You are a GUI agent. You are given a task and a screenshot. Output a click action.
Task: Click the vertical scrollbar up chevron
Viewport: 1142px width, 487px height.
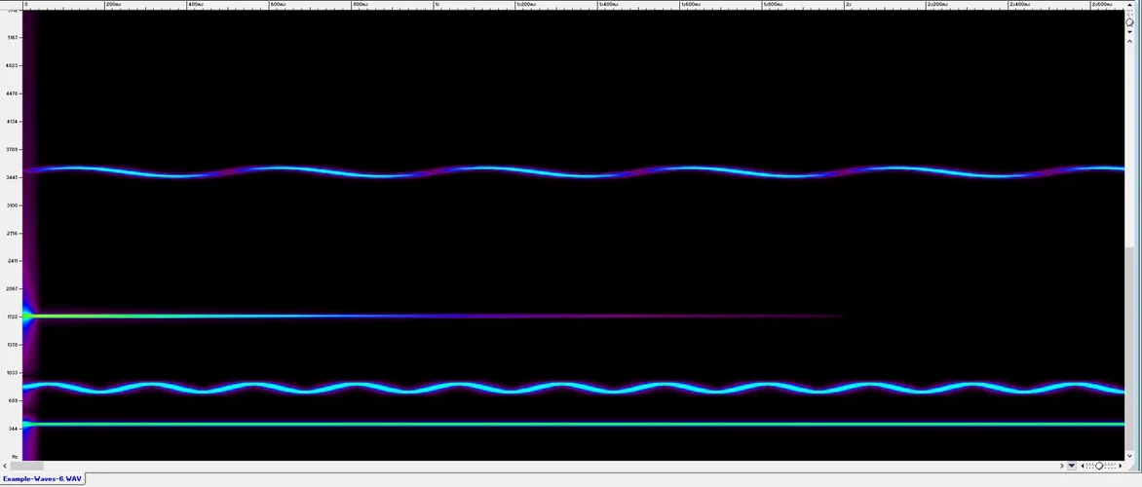1129,42
